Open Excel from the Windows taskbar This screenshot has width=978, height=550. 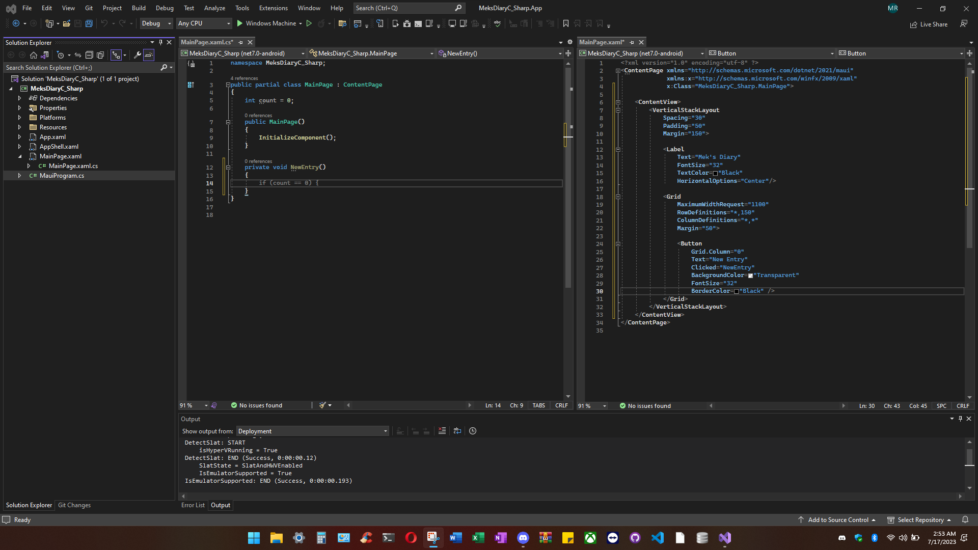click(478, 538)
